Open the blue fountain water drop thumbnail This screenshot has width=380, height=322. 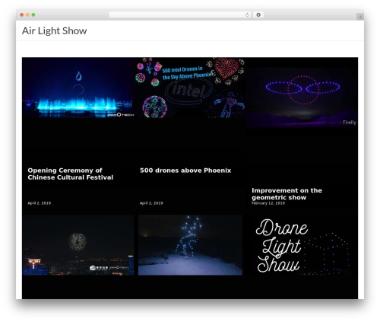click(x=78, y=88)
